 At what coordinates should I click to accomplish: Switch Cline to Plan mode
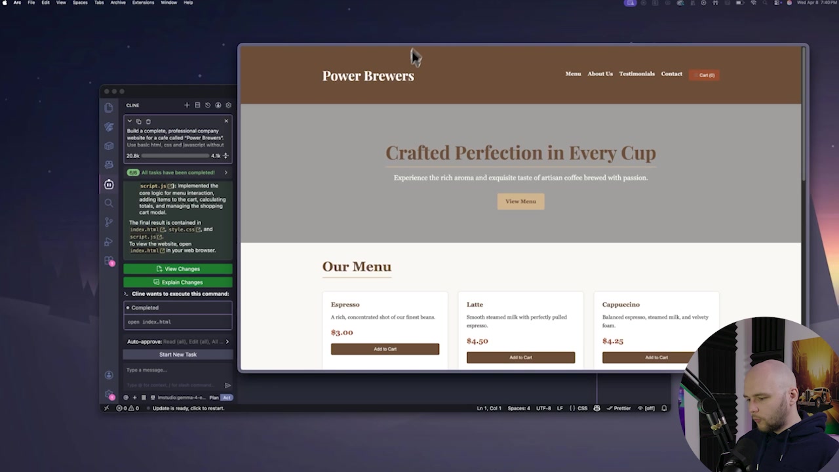pos(214,397)
